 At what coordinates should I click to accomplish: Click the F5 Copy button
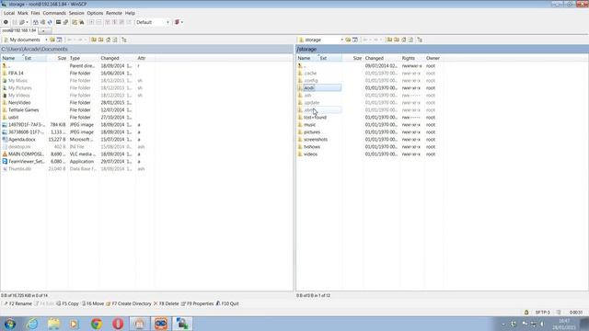pos(67,303)
